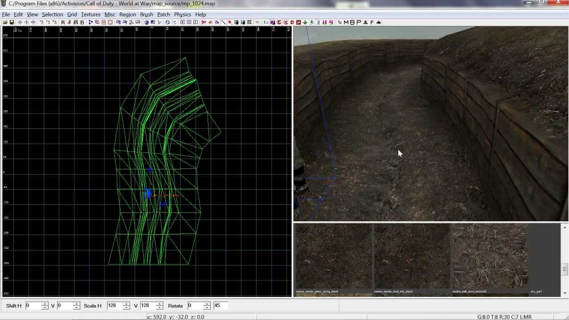Select the zeelow_terrain_grass_dying_blend texture thumbnail
569x320 pixels.
click(x=334, y=256)
